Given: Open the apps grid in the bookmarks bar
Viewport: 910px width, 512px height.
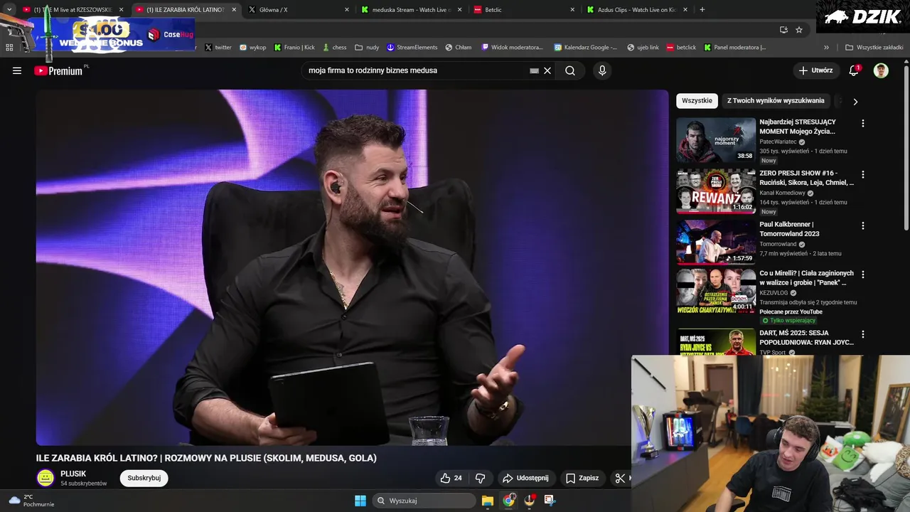Looking at the screenshot, I should (x=9, y=48).
